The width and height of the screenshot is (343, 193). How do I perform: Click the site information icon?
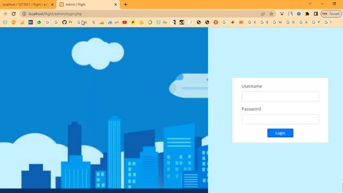24,14
